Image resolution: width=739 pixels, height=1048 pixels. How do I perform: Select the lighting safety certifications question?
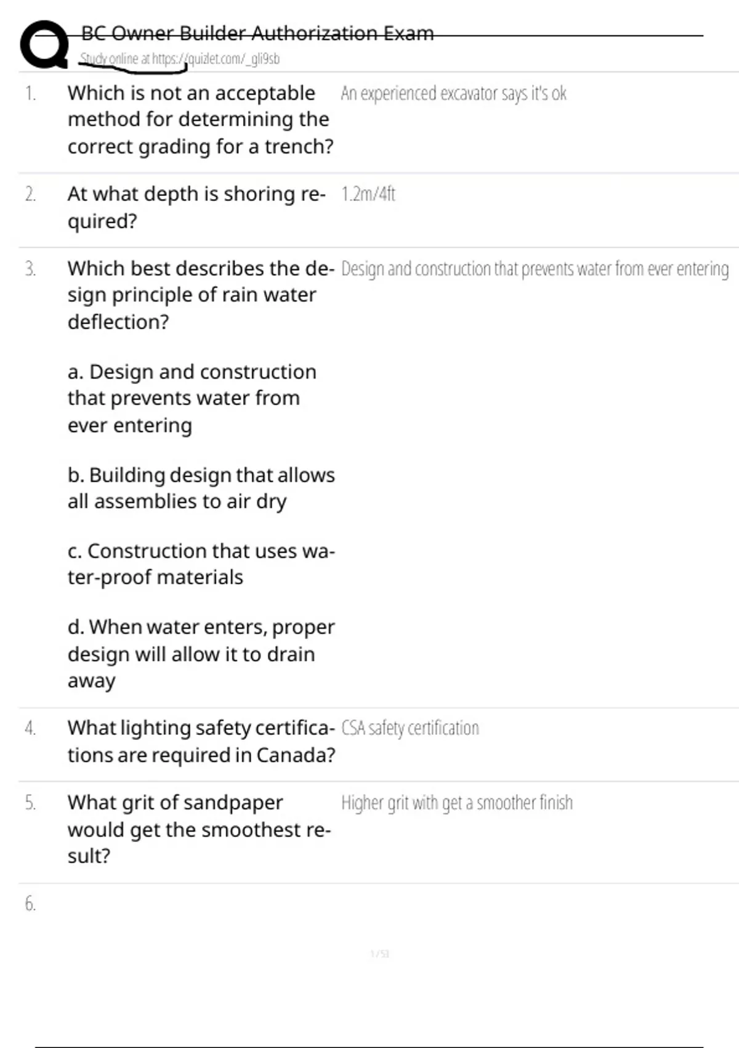click(x=201, y=741)
